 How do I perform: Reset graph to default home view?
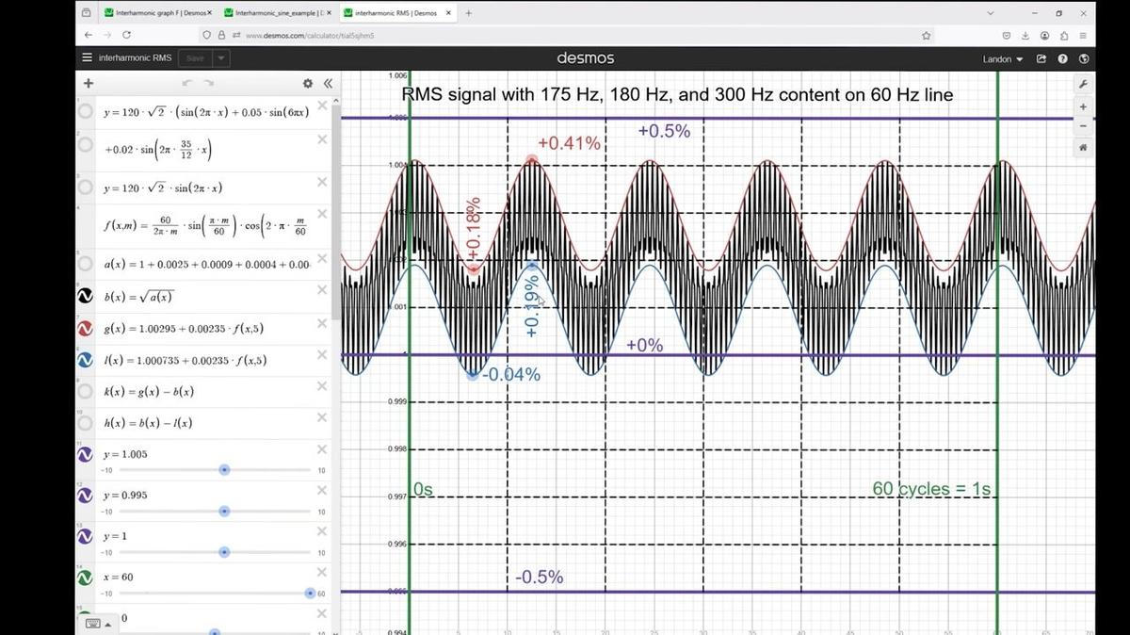[x=1083, y=148]
